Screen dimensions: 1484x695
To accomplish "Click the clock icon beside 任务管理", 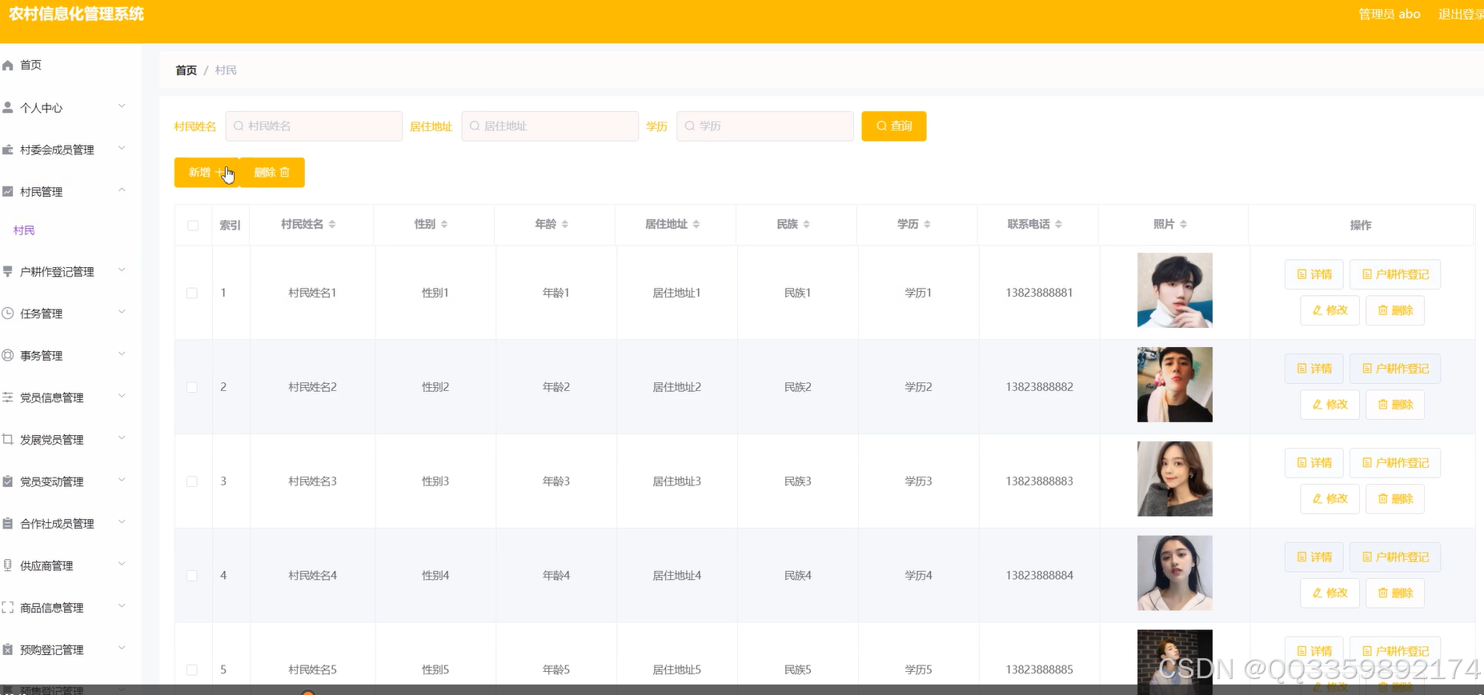I will pos(8,313).
